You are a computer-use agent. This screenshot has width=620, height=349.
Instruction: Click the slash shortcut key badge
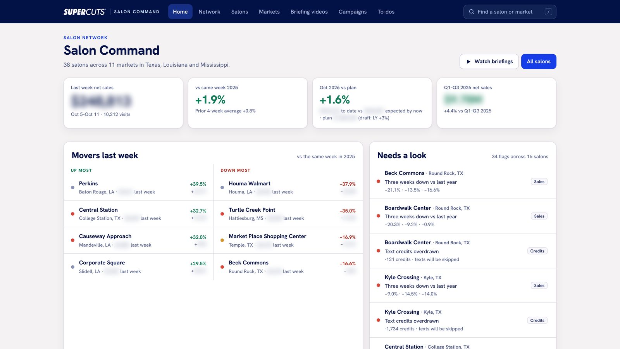pos(548,12)
